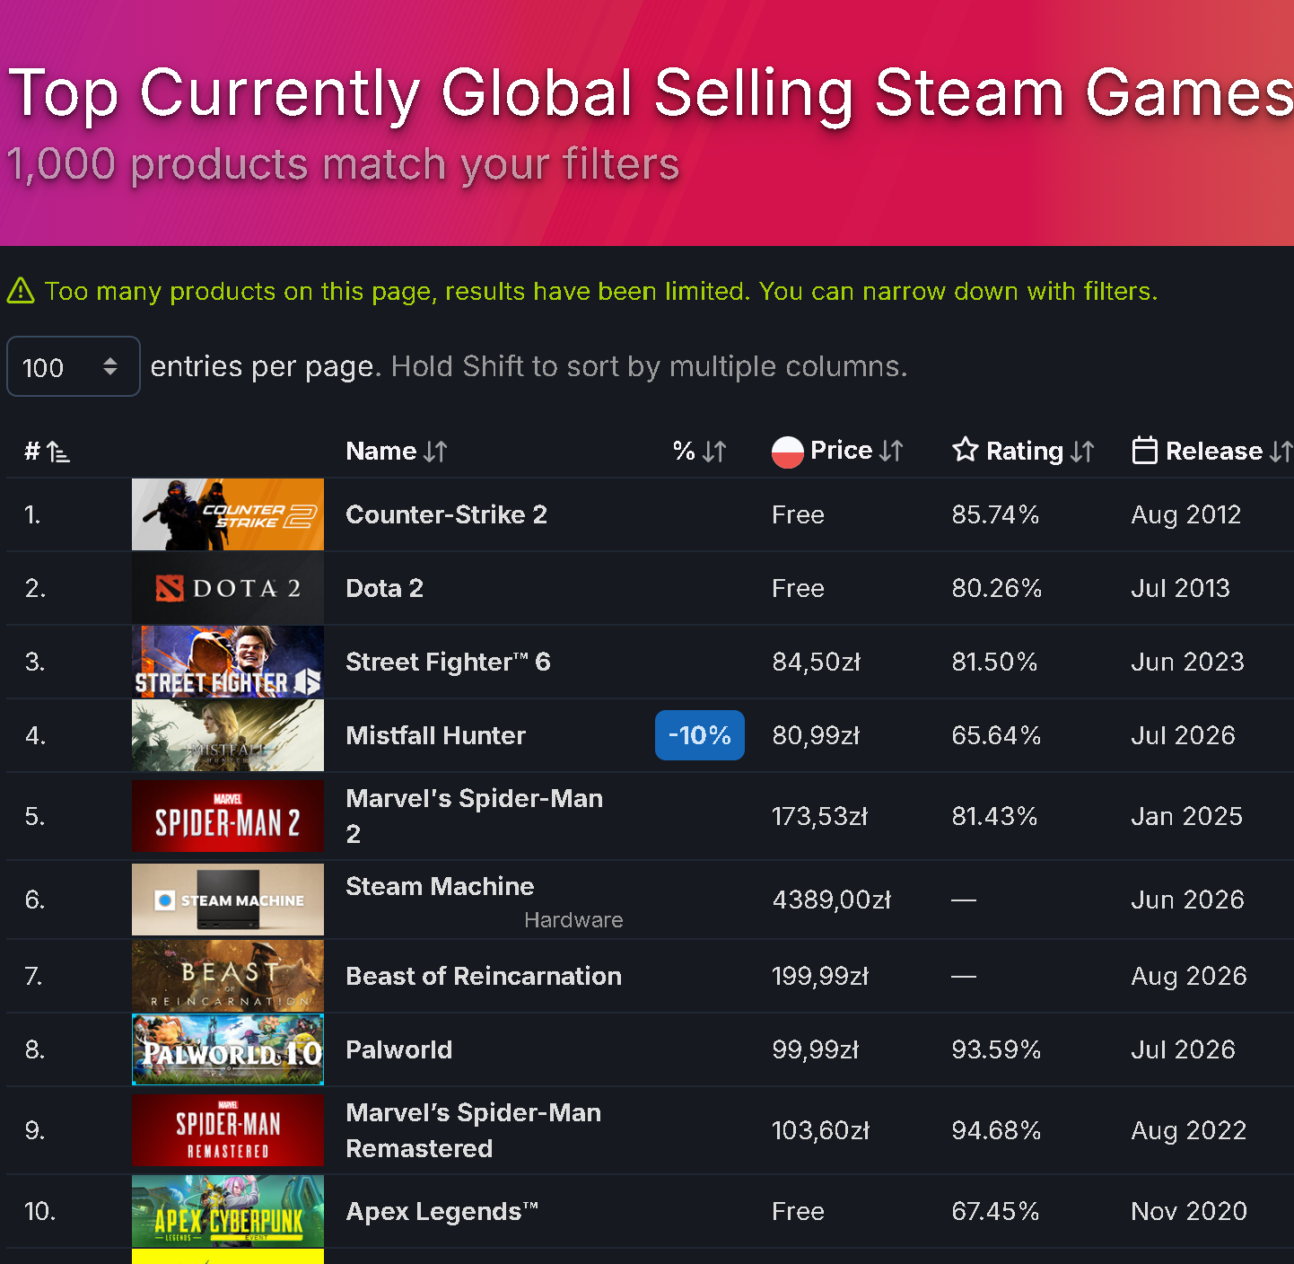Screen dimensions: 1294x1264
Task: Open the Street Fighter™ 6 link
Action: coord(449,662)
